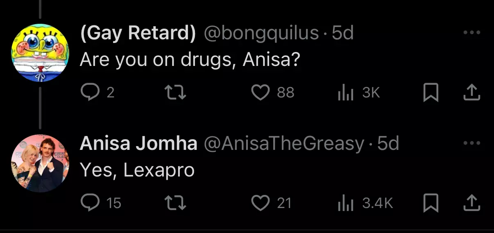Screen dimensions: 494x233
Task: Open more options for Anisa's tweet
Action: point(471,143)
